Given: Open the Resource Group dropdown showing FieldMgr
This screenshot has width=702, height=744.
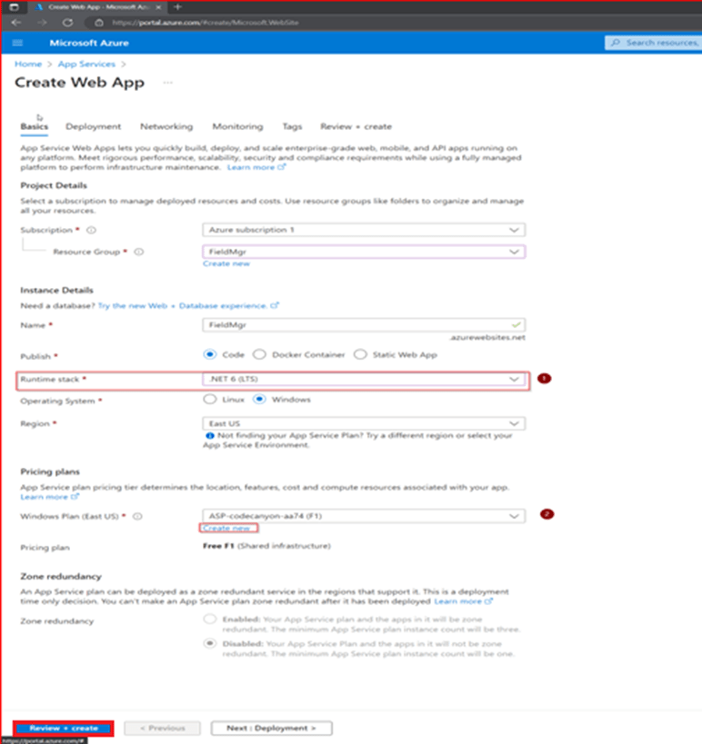Looking at the screenshot, I should click(364, 252).
